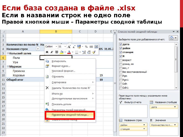This screenshot has width=183, height=137.
Task: Uncheck the район field checkbox
Action: pos(121,48)
